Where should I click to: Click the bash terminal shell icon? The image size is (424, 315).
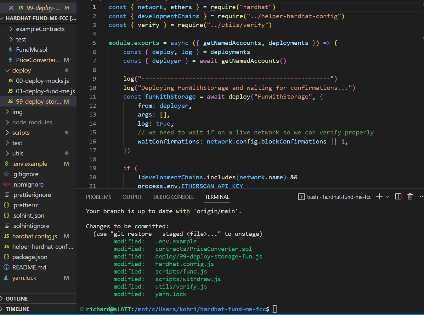click(301, 197)
